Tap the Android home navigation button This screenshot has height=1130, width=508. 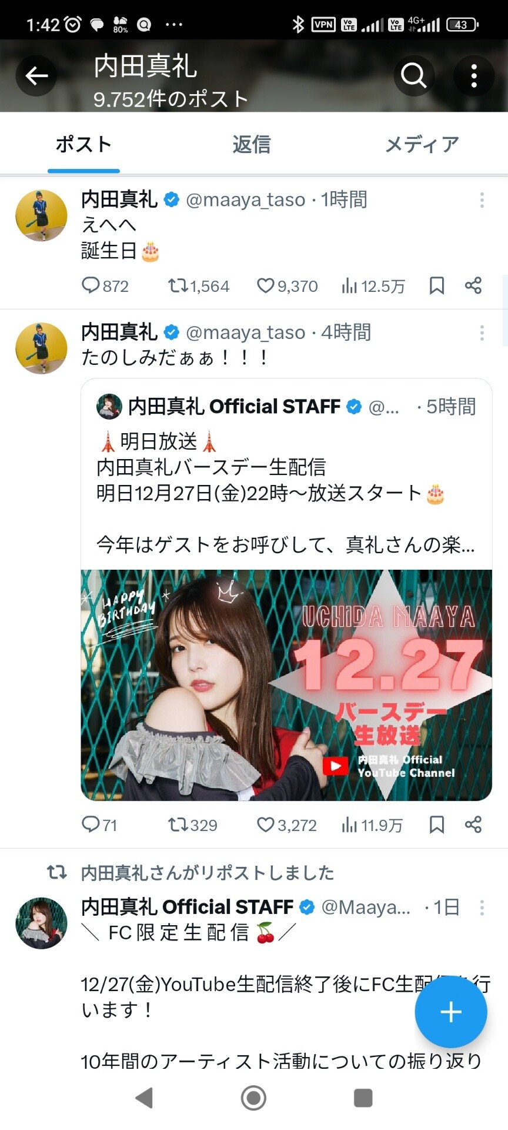coord(253,1098)
